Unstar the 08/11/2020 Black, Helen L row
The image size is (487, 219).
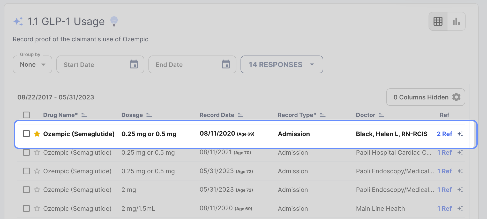37,134
